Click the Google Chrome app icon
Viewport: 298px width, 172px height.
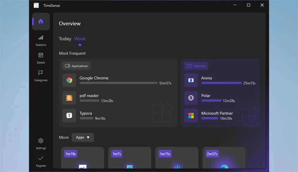coord(70,80)
